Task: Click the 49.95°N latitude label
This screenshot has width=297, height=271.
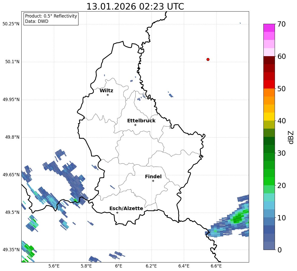Action: (x=11, y=100)
